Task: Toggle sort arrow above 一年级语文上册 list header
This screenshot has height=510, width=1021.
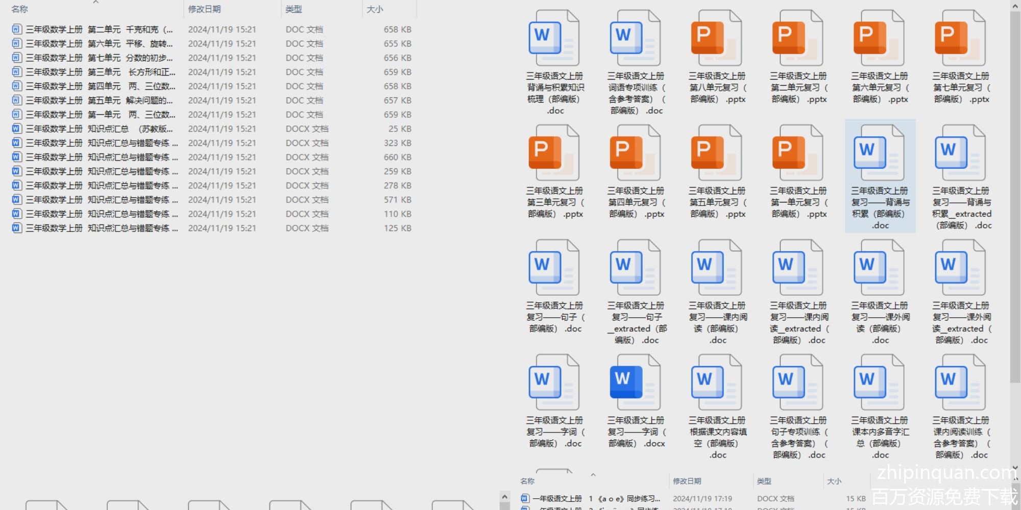Action: click(x=593, y=475)
